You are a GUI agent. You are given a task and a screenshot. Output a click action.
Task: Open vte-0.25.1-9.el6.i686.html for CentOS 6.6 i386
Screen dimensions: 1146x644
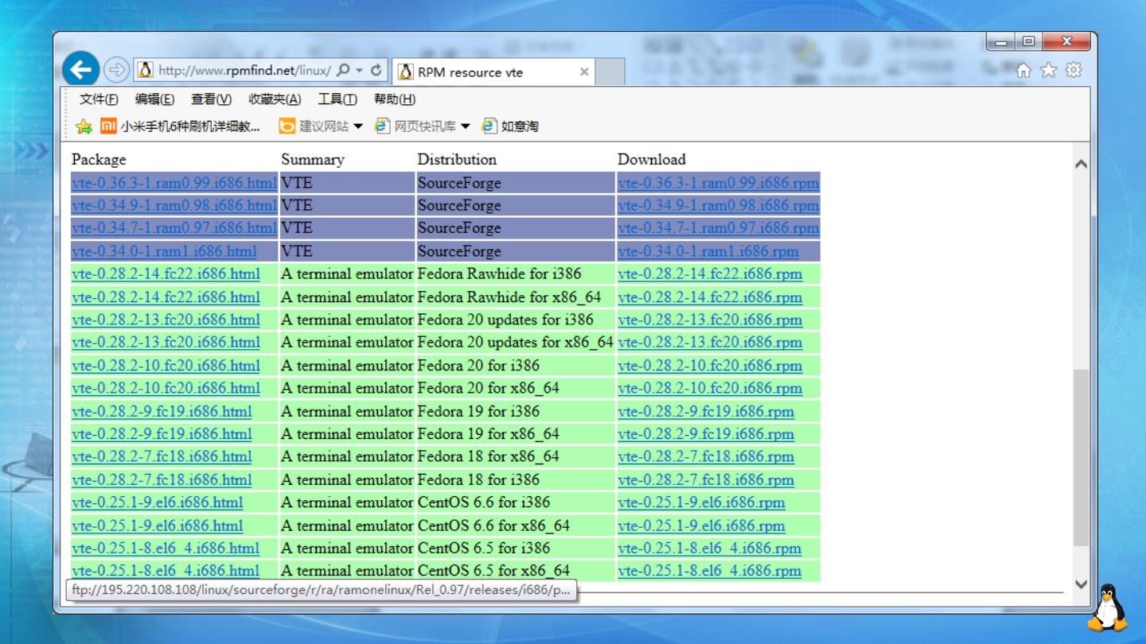coord(157,502)
